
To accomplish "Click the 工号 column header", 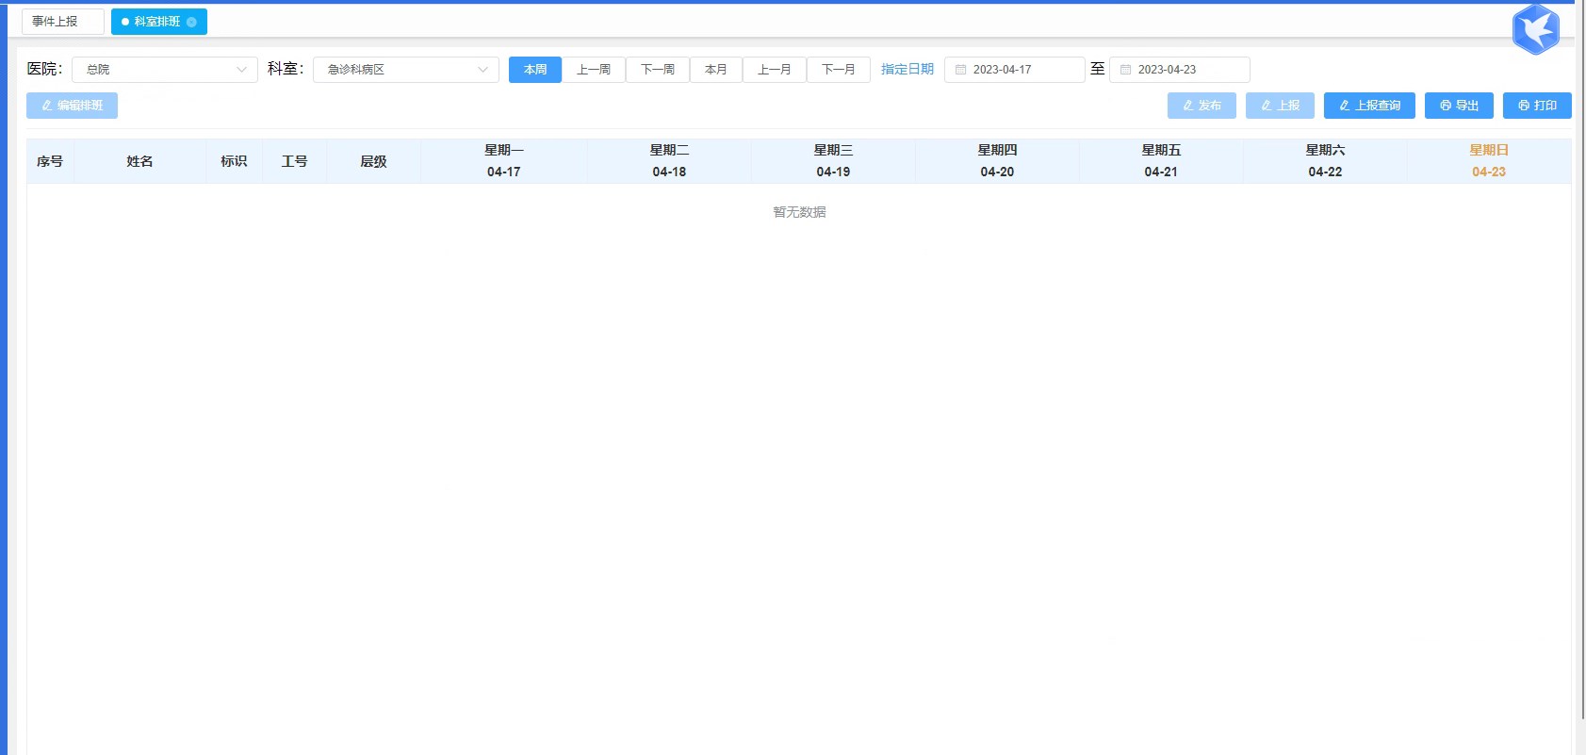I will point(294,161).
